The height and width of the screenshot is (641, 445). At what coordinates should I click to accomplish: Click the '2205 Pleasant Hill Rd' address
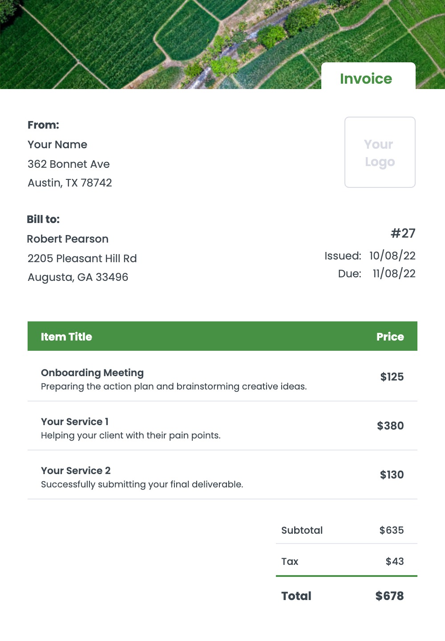(82, 259)
